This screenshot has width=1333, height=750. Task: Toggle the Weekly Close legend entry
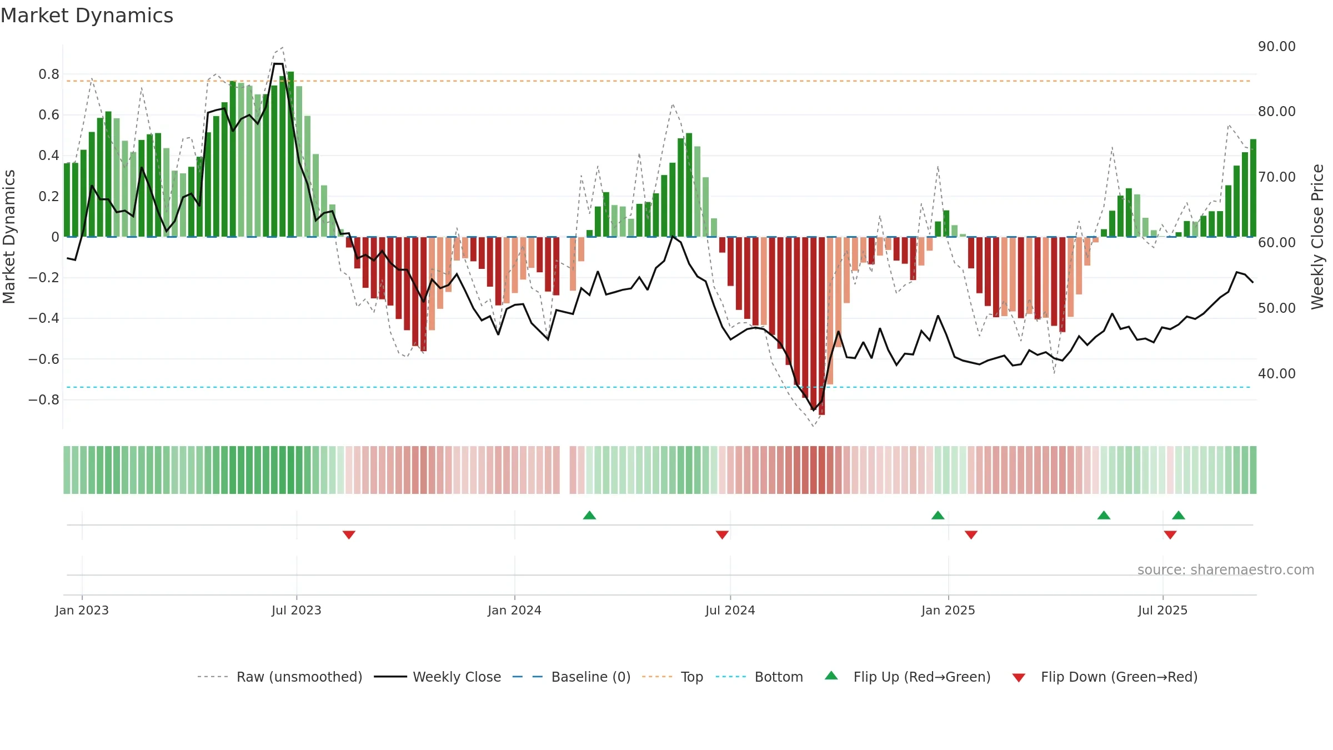pyautogui.click(x=438, y=677)
